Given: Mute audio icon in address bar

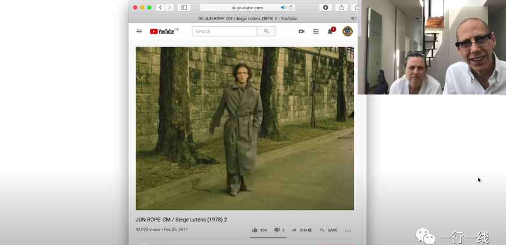Looking at the screenshot, I should coord(283,7).
